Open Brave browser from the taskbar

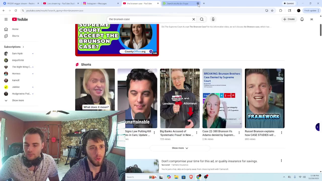click(x=191, y=177)
